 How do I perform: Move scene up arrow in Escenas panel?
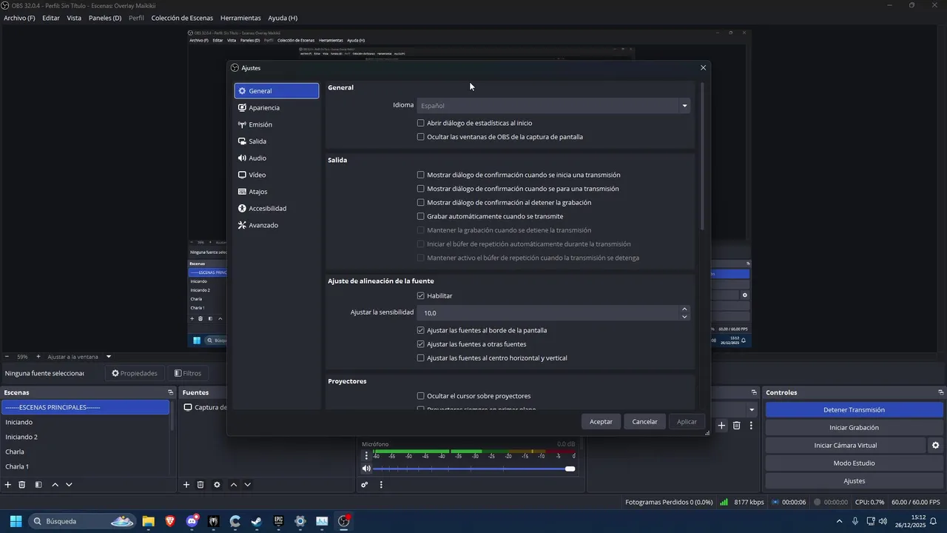pyautogui.click(x=55, y=485)
